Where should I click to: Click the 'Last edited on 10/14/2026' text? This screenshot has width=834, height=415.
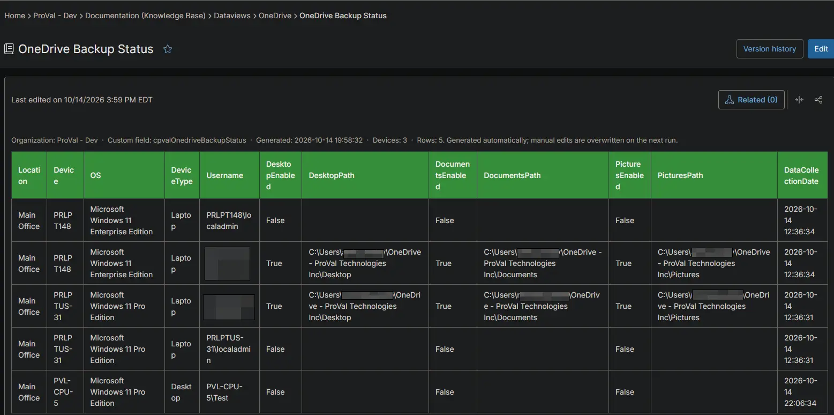pyautogui.click(x=82, y=100)
